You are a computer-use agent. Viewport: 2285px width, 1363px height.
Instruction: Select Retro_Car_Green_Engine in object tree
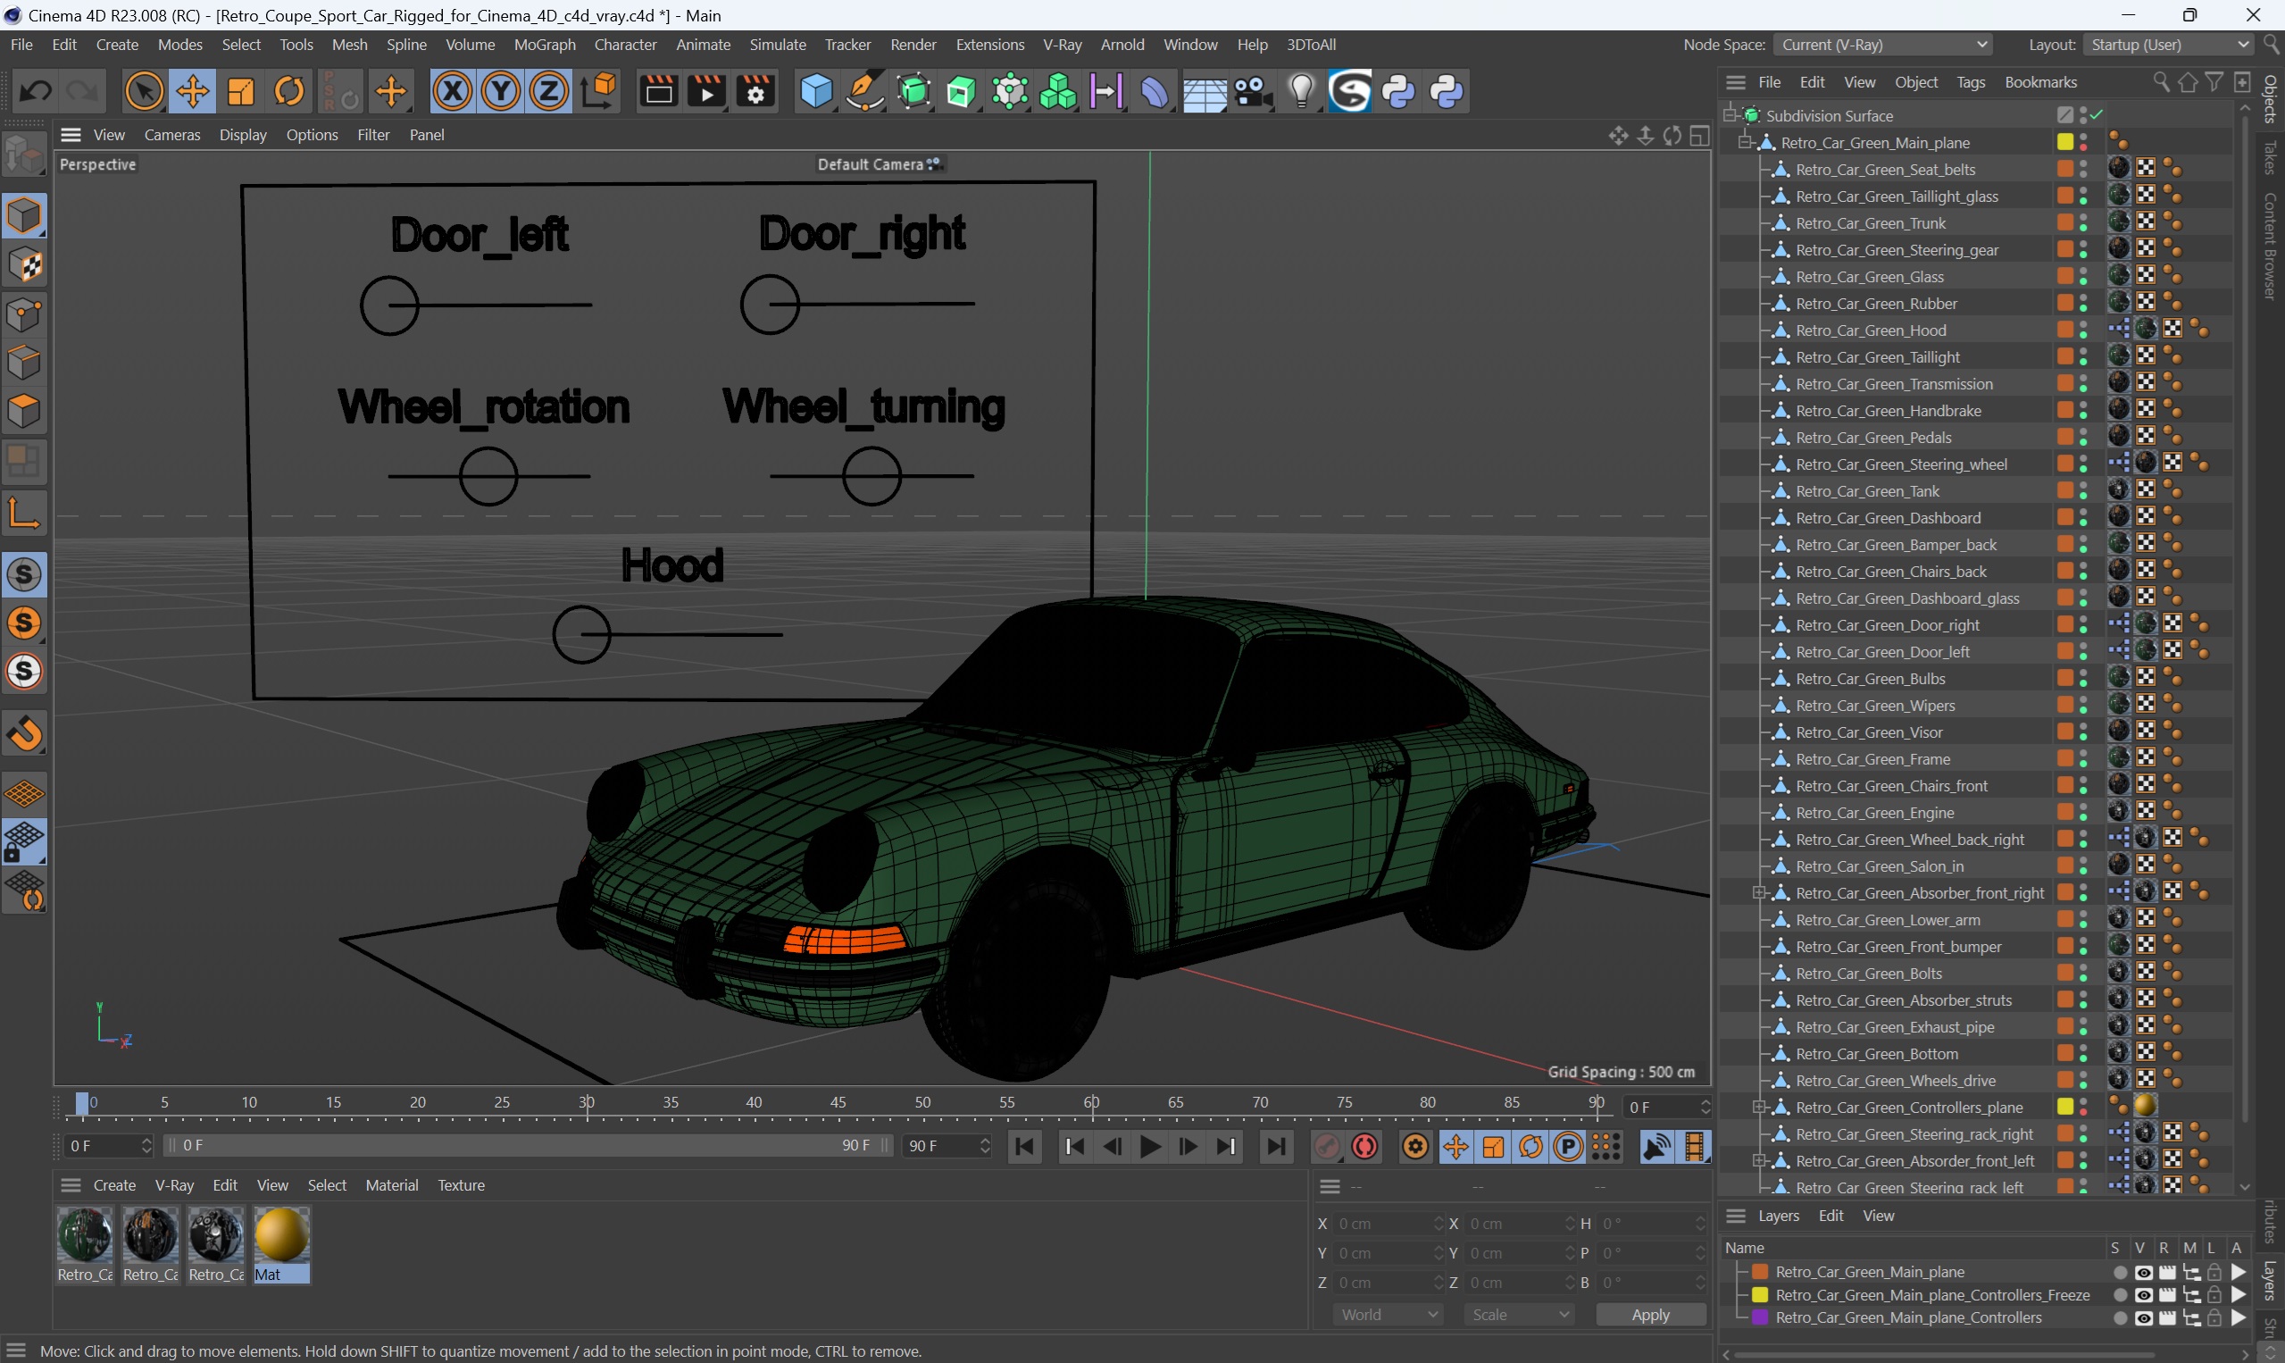click(x=1873, y=813)
